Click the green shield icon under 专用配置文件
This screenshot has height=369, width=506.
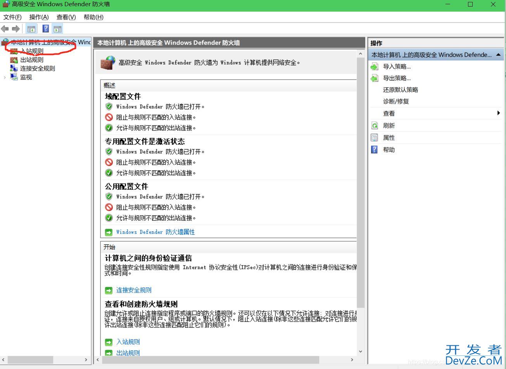(x=109, y=151)
